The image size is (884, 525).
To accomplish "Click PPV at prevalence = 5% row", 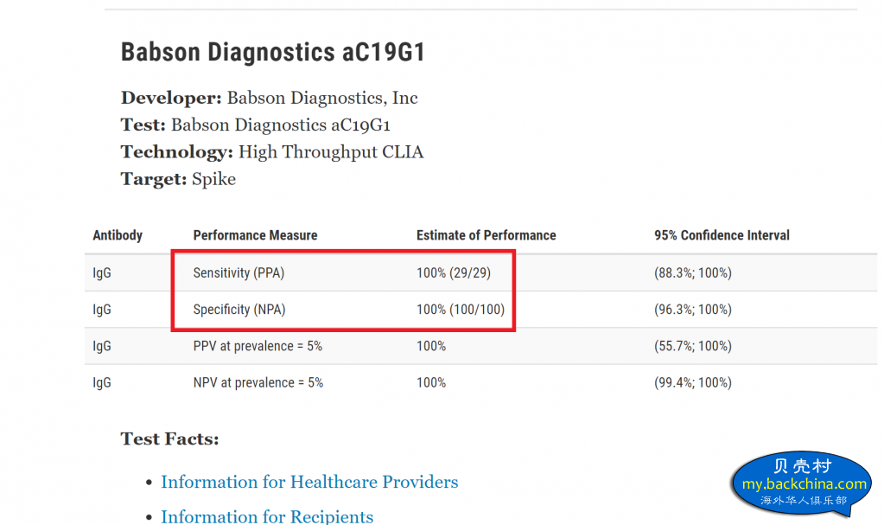I will (481, 346).
